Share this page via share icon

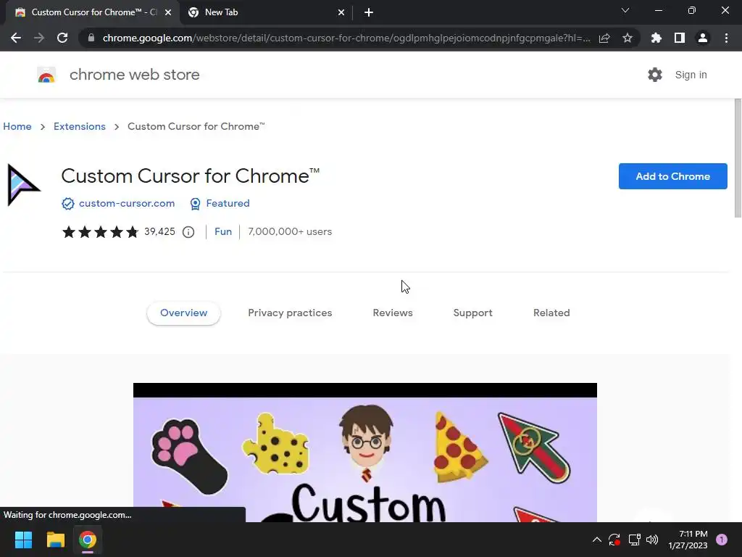tap(604, 38)
